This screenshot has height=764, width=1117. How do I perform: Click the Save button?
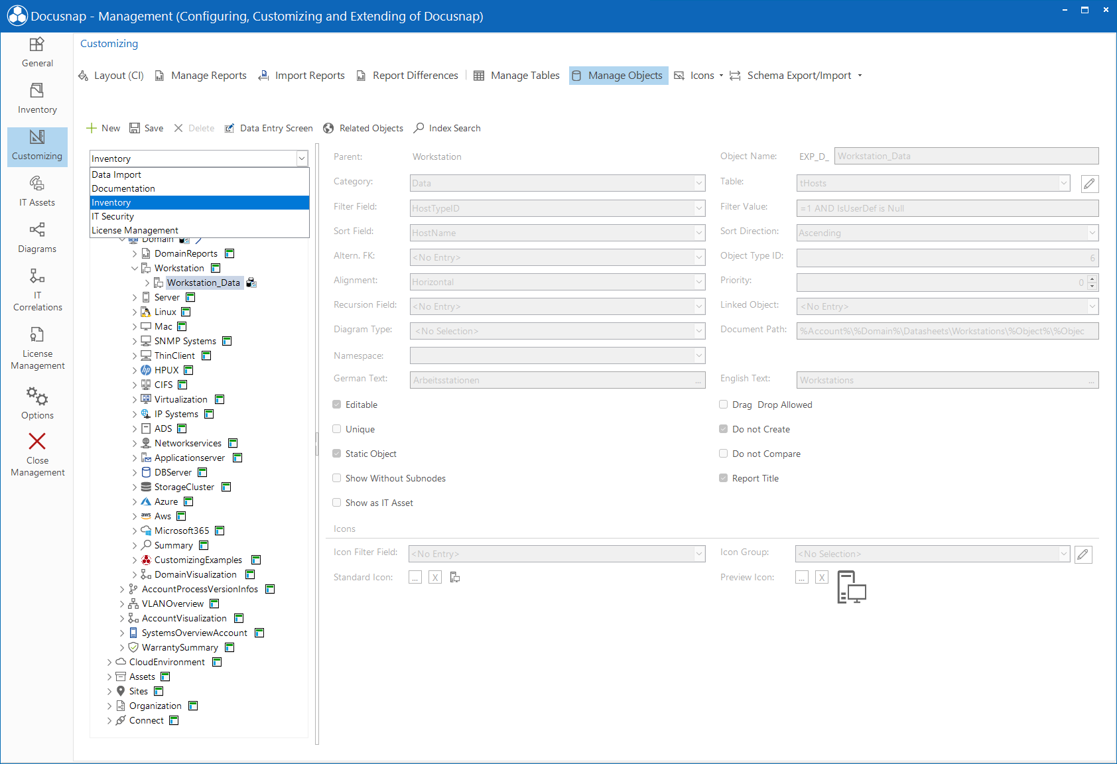point(147,128)
